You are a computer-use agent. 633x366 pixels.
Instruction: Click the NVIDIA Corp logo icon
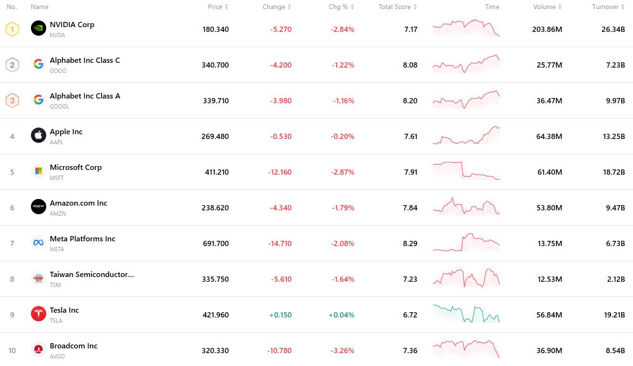[x=39, y=29]
